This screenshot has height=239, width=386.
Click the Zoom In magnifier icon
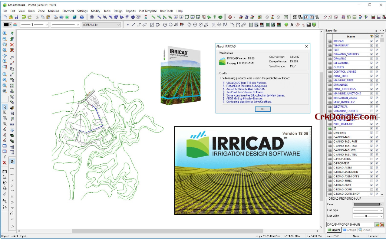pos(4,33)
